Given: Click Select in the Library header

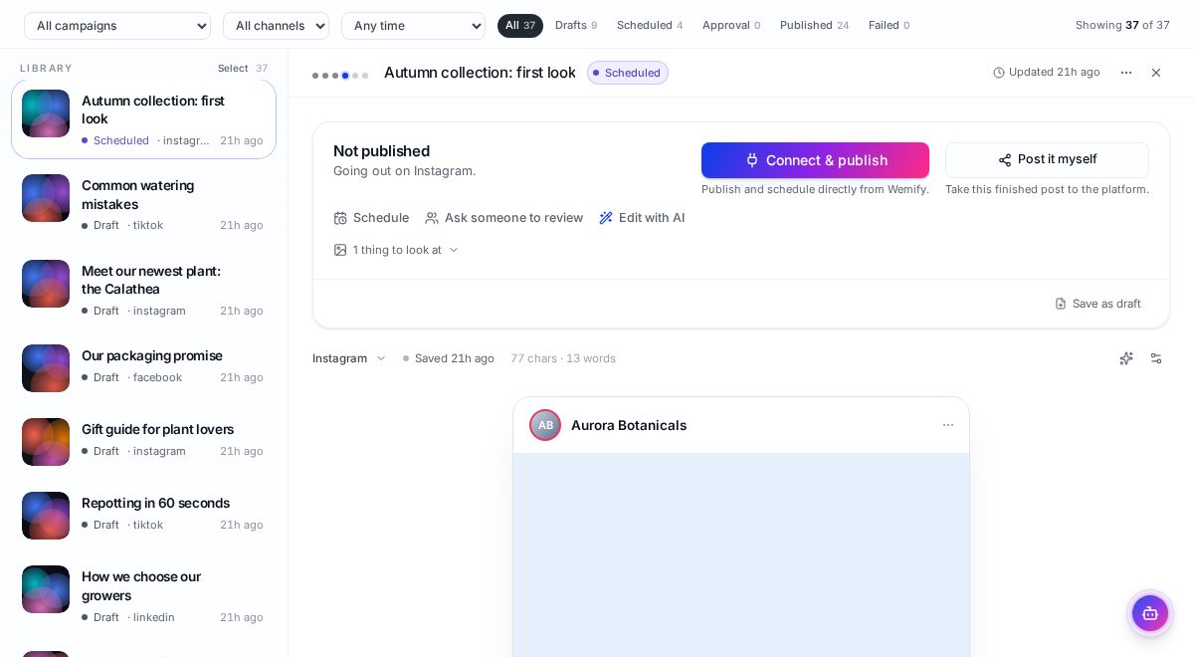Looking at the screenshot, I should pos(233,69).
